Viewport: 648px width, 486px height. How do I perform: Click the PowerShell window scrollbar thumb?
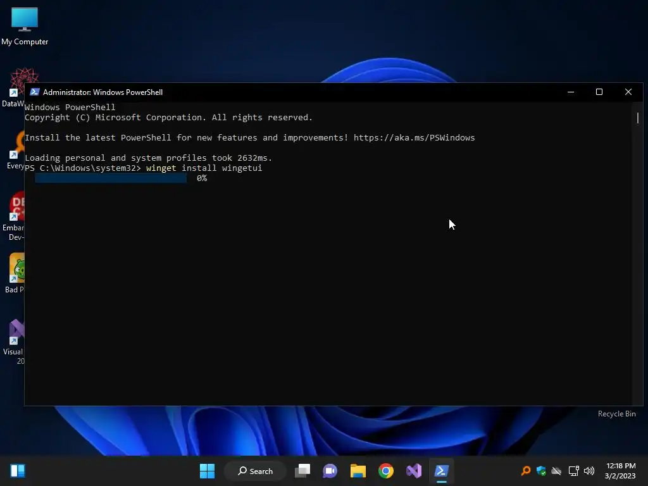pyautogui.click(x=637, y=118)
